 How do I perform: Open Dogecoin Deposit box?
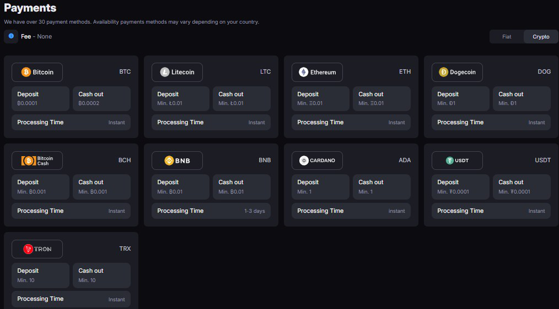[461, 98]
